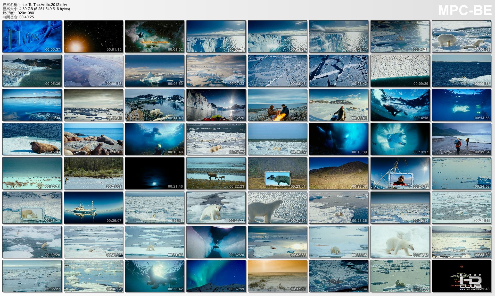This screenshot has width=495, height=296.
Task: Select the campfire frame at 00:13:04
Action: pos(277,105)
